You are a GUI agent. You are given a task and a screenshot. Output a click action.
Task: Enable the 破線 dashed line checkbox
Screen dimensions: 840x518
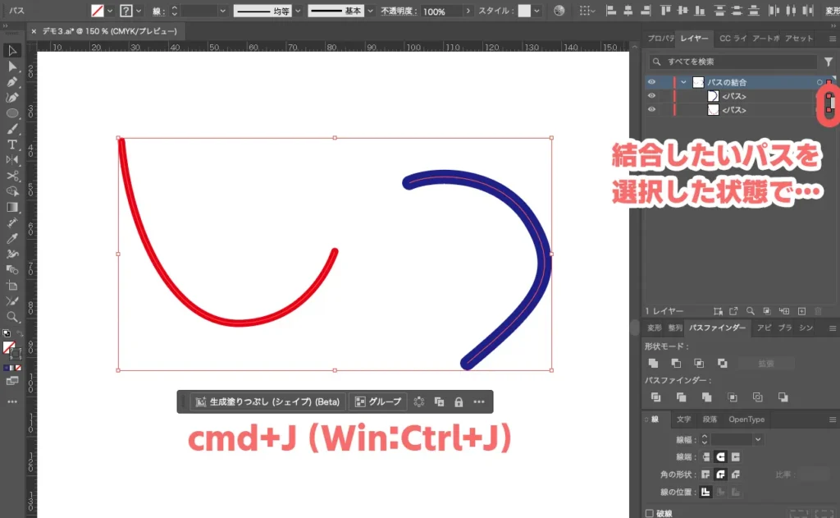click(651, 513)
